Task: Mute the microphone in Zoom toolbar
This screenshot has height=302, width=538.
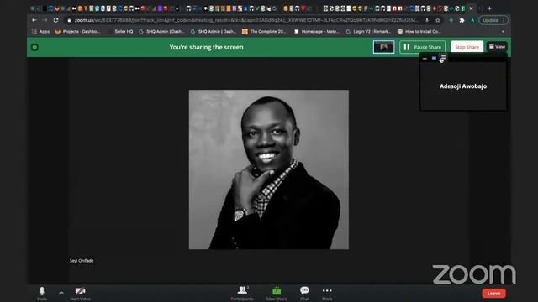Action: point(42,294)
